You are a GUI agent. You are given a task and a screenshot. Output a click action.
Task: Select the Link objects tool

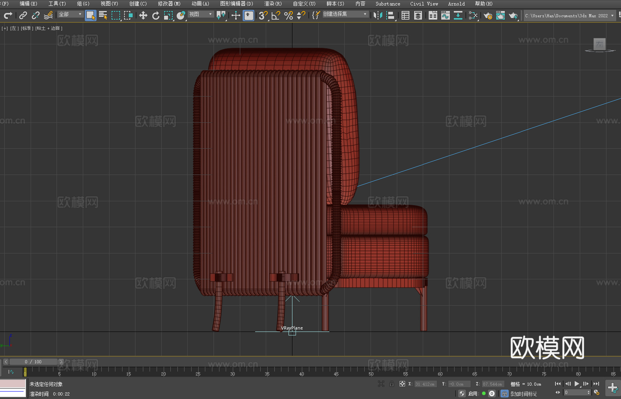(x=23, y=15)
